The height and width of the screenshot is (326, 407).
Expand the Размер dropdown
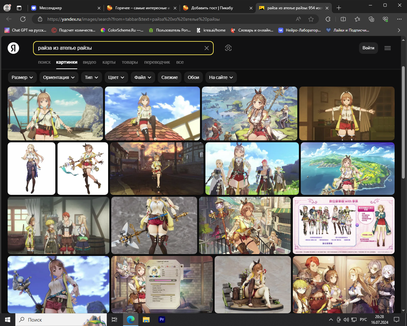tap(22, 77)
